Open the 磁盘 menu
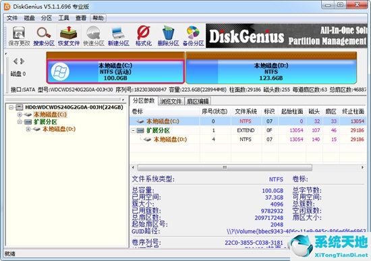The image size is (371, 261). [x=29, y=18]
